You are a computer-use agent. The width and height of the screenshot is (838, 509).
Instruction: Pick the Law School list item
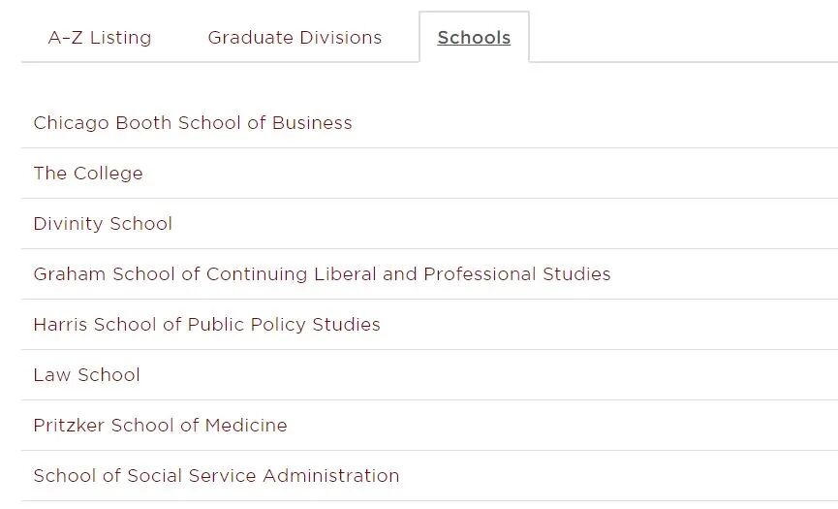click(86, 375)
